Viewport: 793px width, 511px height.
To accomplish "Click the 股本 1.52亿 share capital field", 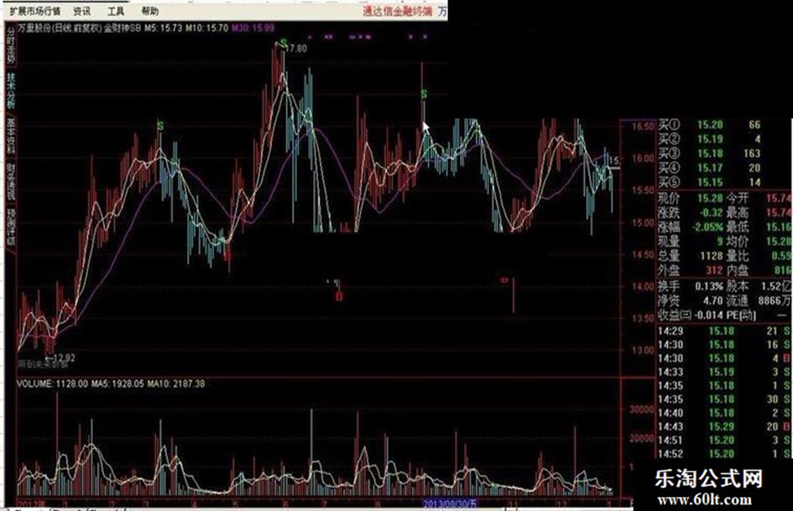I will pyautogui.click(x=759, y=286).
